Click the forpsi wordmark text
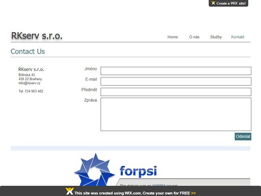The height and width of the screenshot is (196, 261). 138,171
